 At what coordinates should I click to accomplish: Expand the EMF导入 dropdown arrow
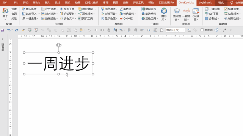pos(39,14)
